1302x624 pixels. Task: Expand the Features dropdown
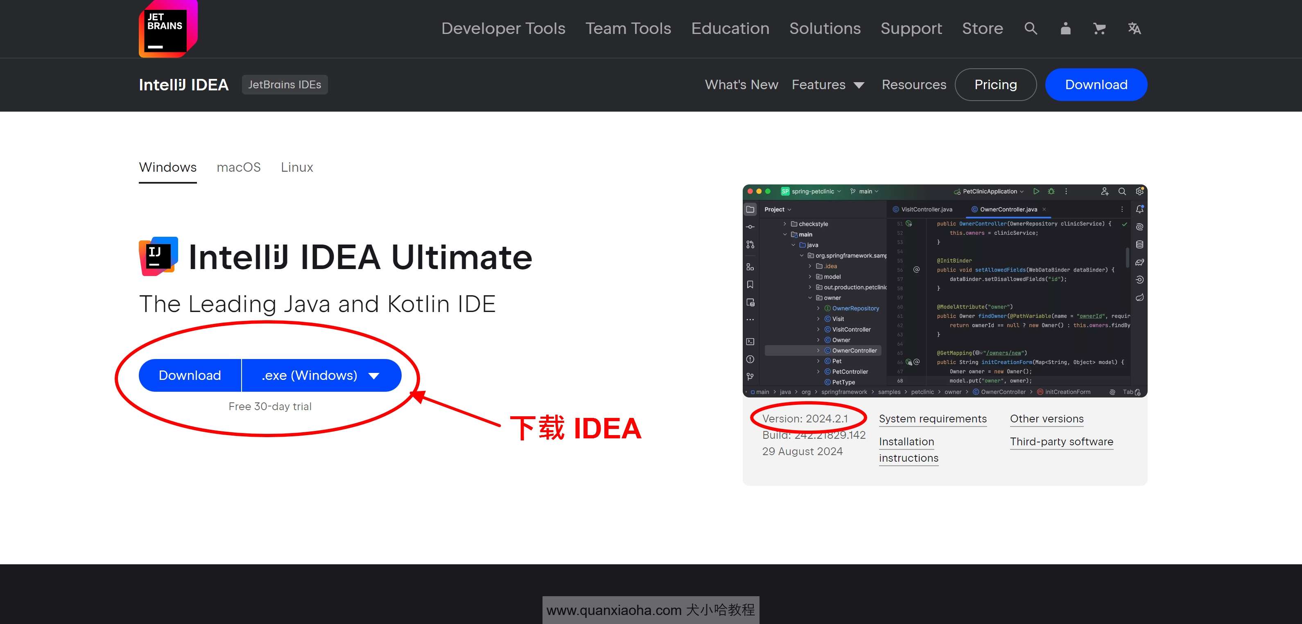(828, 84)
